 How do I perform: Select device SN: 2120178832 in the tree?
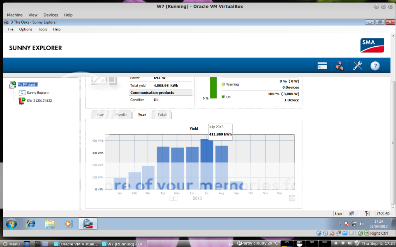coord(39,101)
